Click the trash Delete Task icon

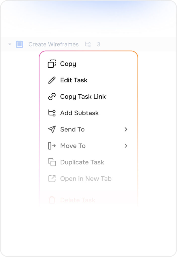point(52,200)
